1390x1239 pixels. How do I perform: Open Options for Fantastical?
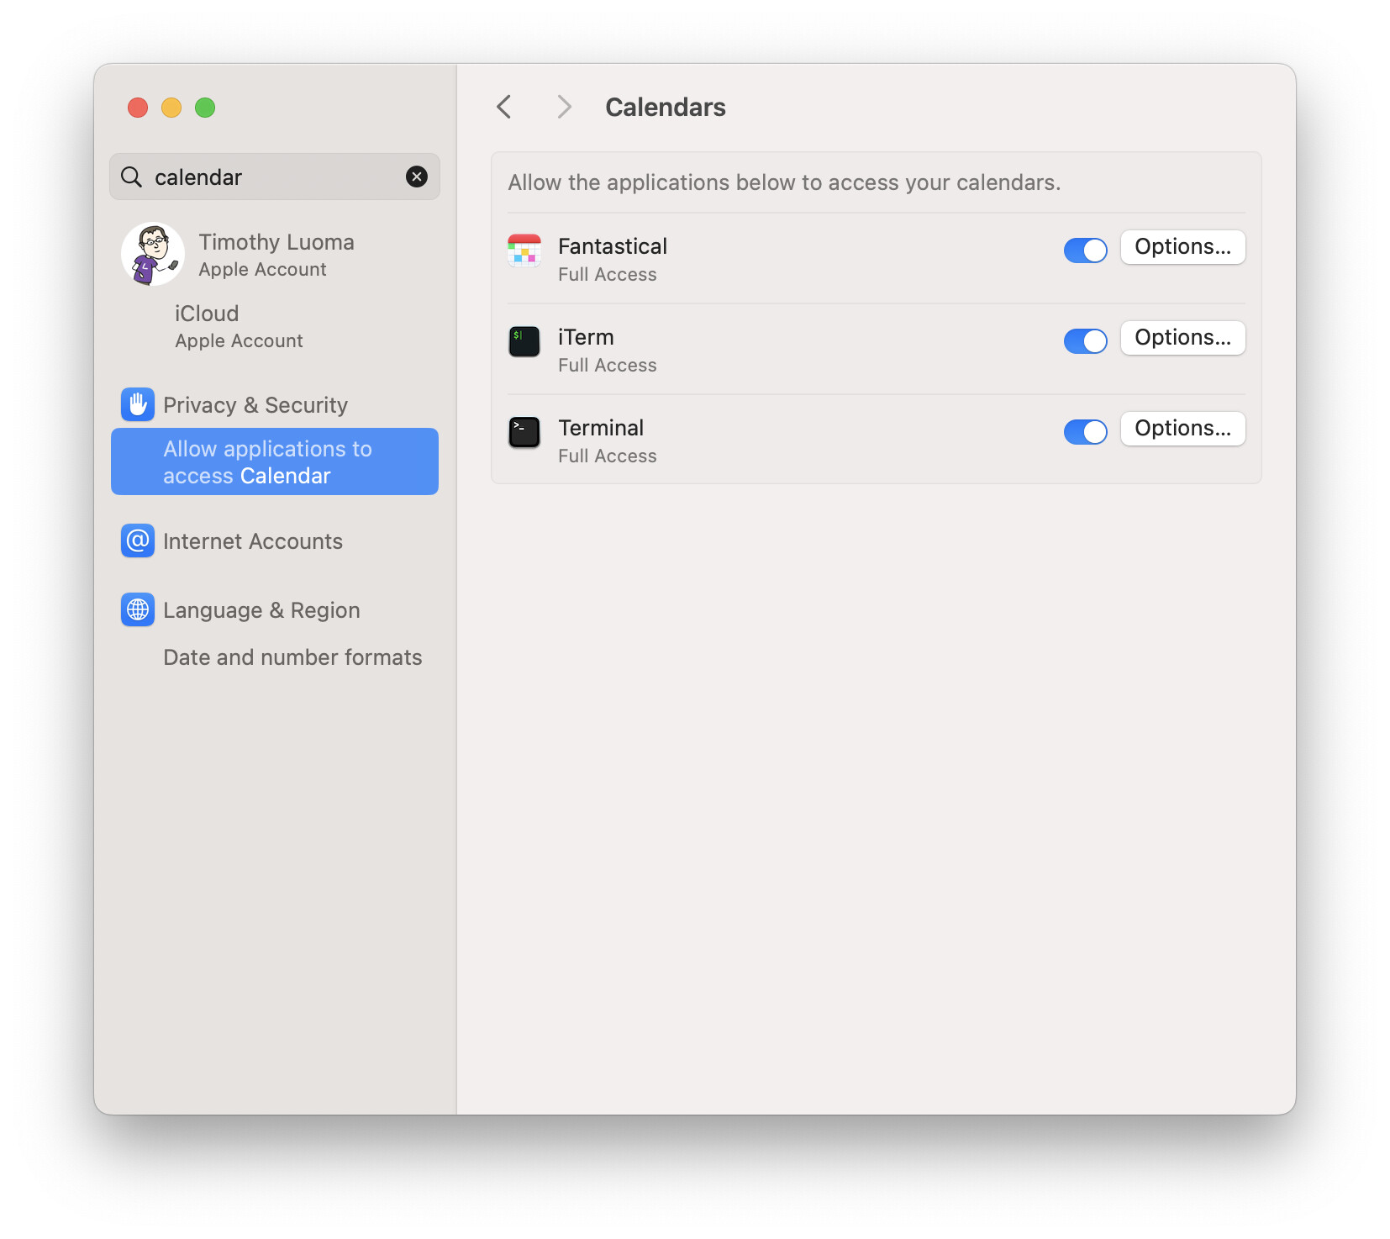[x=1183, y=247]
